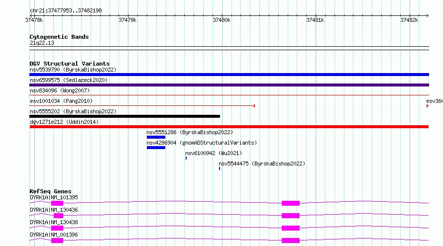Screen dimensions: 443x246
Task: Click the nsv6599575 (Sedlazeck2020) variant label
Action: coord(69,80)
